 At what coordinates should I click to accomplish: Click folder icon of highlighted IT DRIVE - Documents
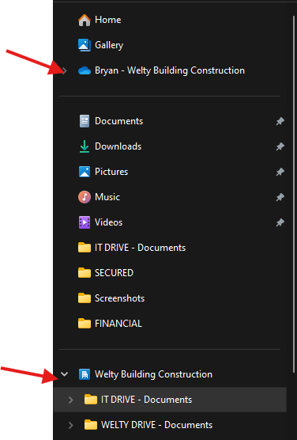(x=91, y=400)
